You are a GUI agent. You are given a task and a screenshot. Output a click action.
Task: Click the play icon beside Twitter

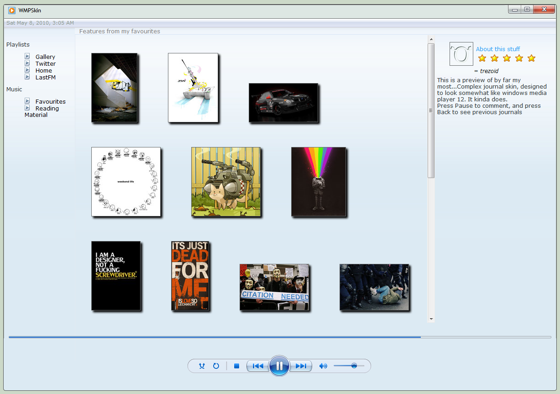27,63
